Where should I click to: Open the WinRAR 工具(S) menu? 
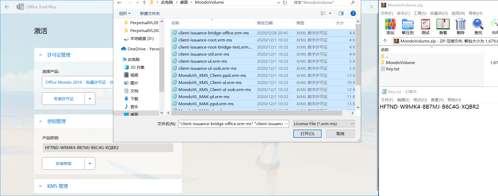pos(420,13)
